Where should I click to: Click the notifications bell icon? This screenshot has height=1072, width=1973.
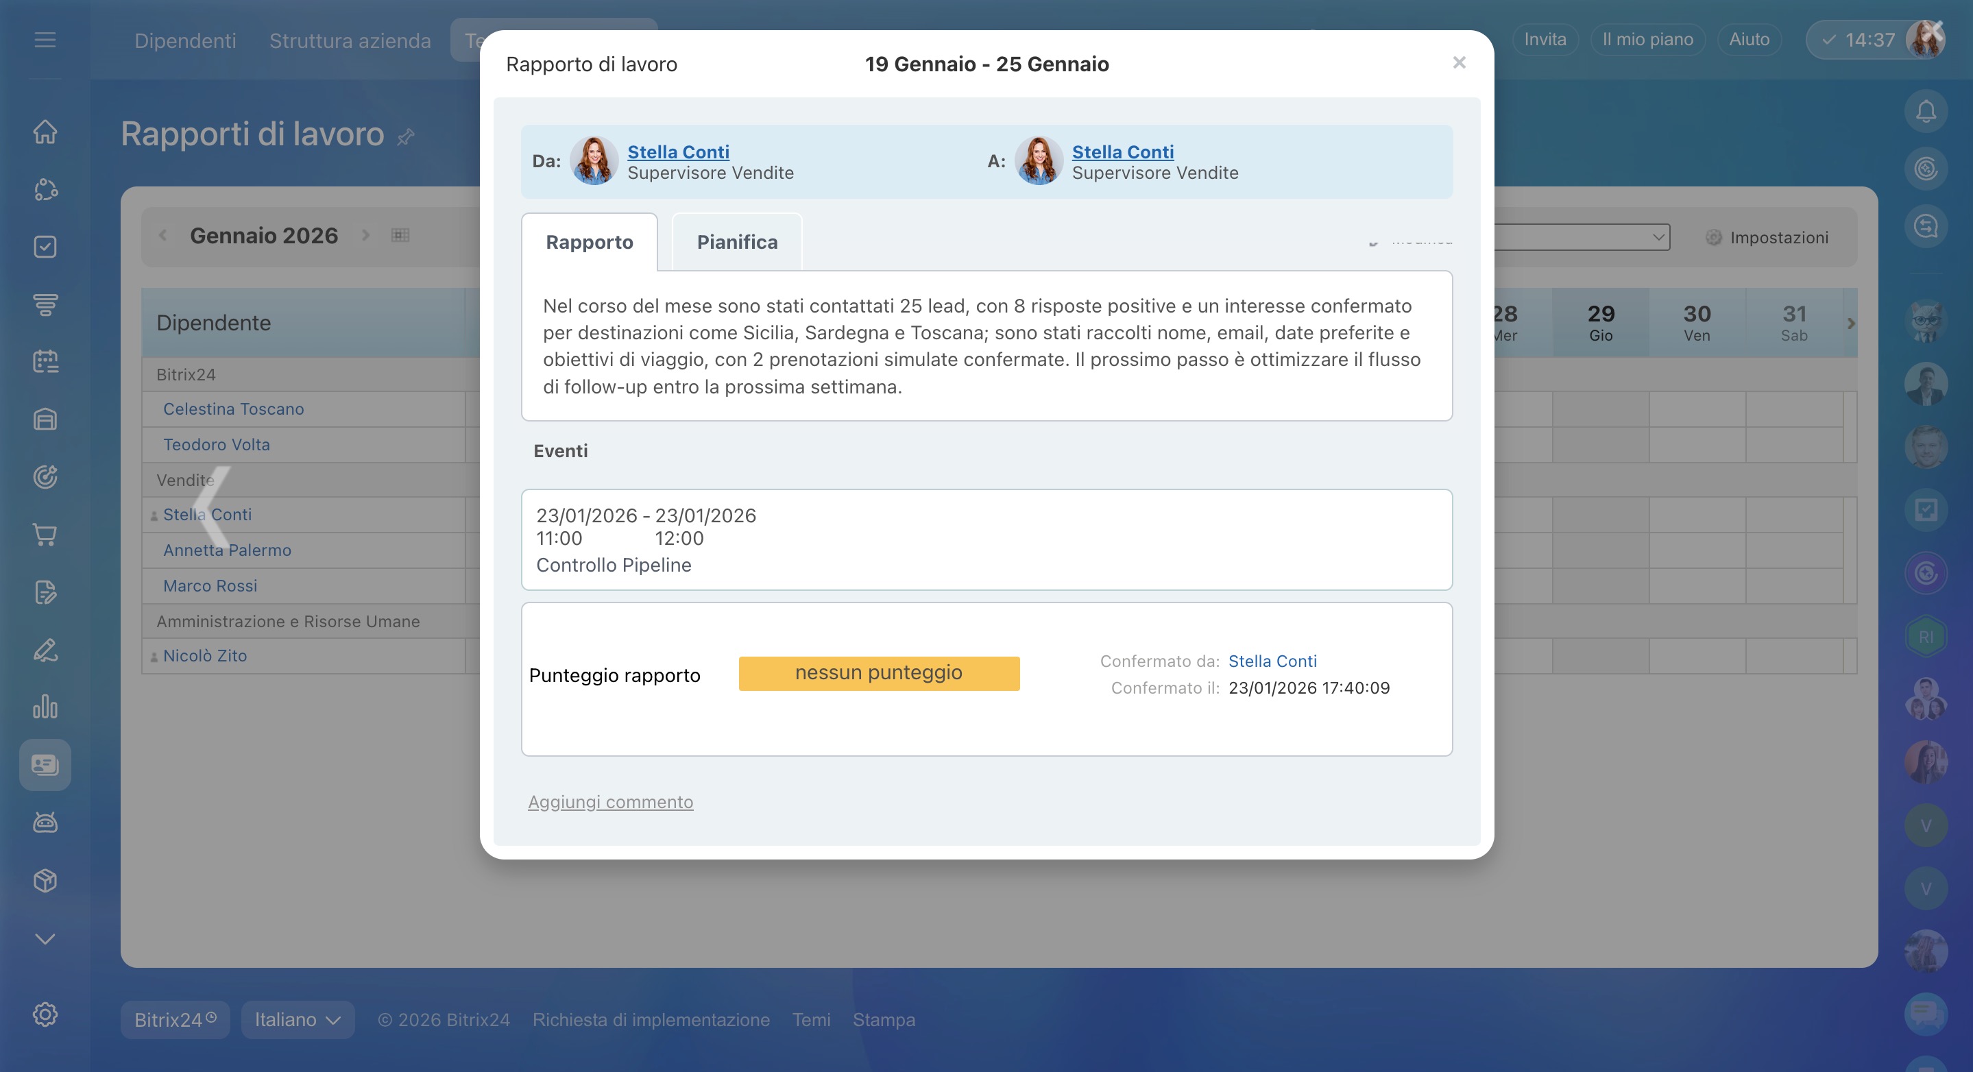pyautogui.click(x=1926, y=112)
